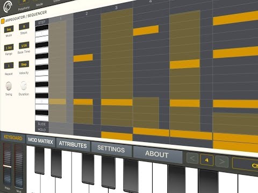Click the orange note in step 4

[146, 31]
